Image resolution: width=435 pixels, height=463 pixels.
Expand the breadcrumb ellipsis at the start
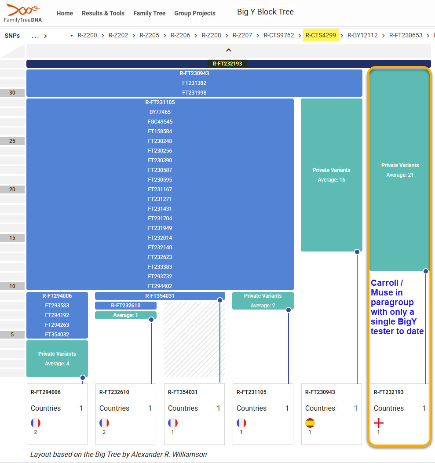35,36
